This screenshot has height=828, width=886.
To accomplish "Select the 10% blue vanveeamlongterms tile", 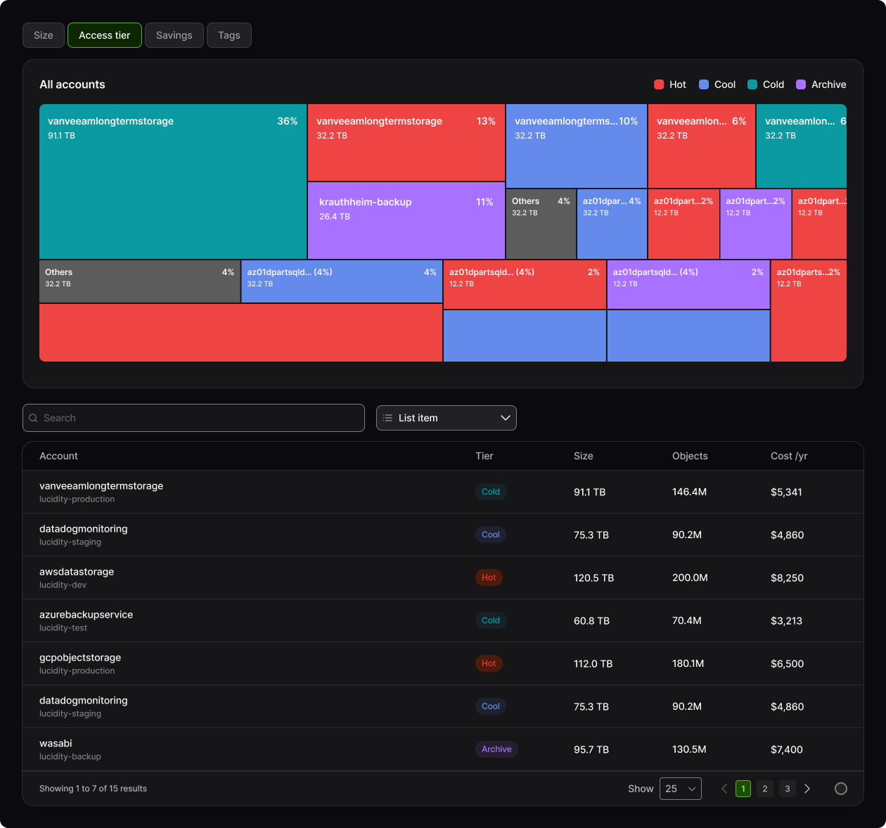I will 577,146.
